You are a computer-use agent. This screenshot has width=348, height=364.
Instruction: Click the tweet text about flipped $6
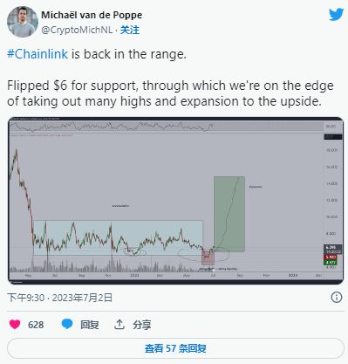click(x=170, y=93)
